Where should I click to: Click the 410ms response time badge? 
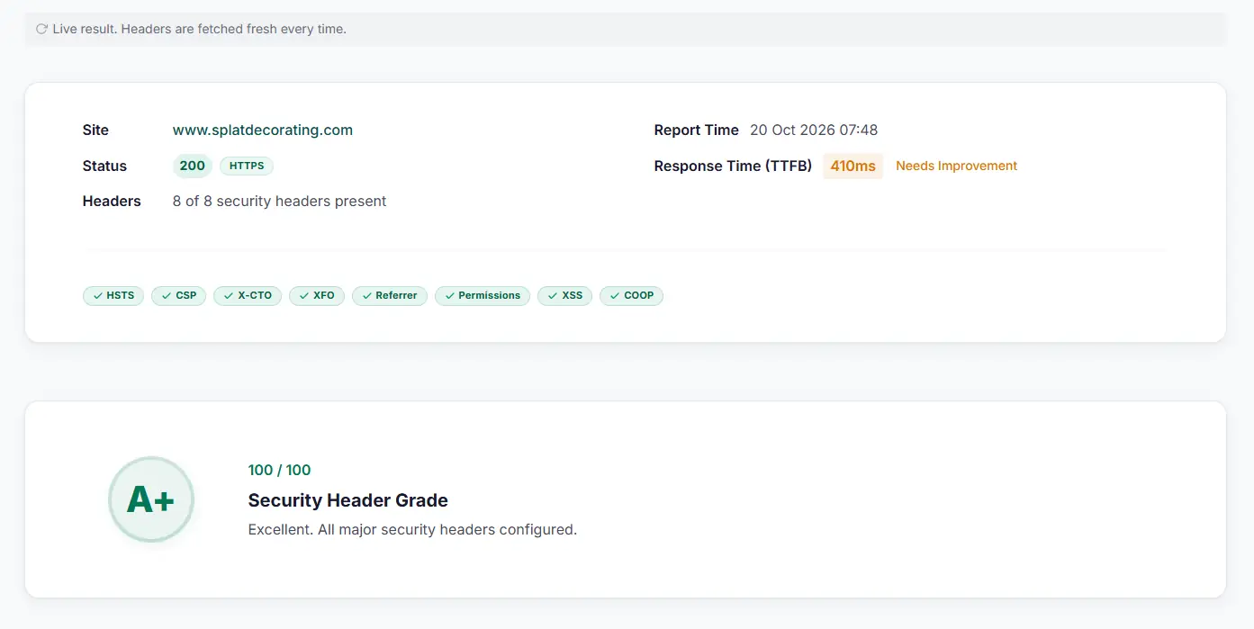point(853,166)
